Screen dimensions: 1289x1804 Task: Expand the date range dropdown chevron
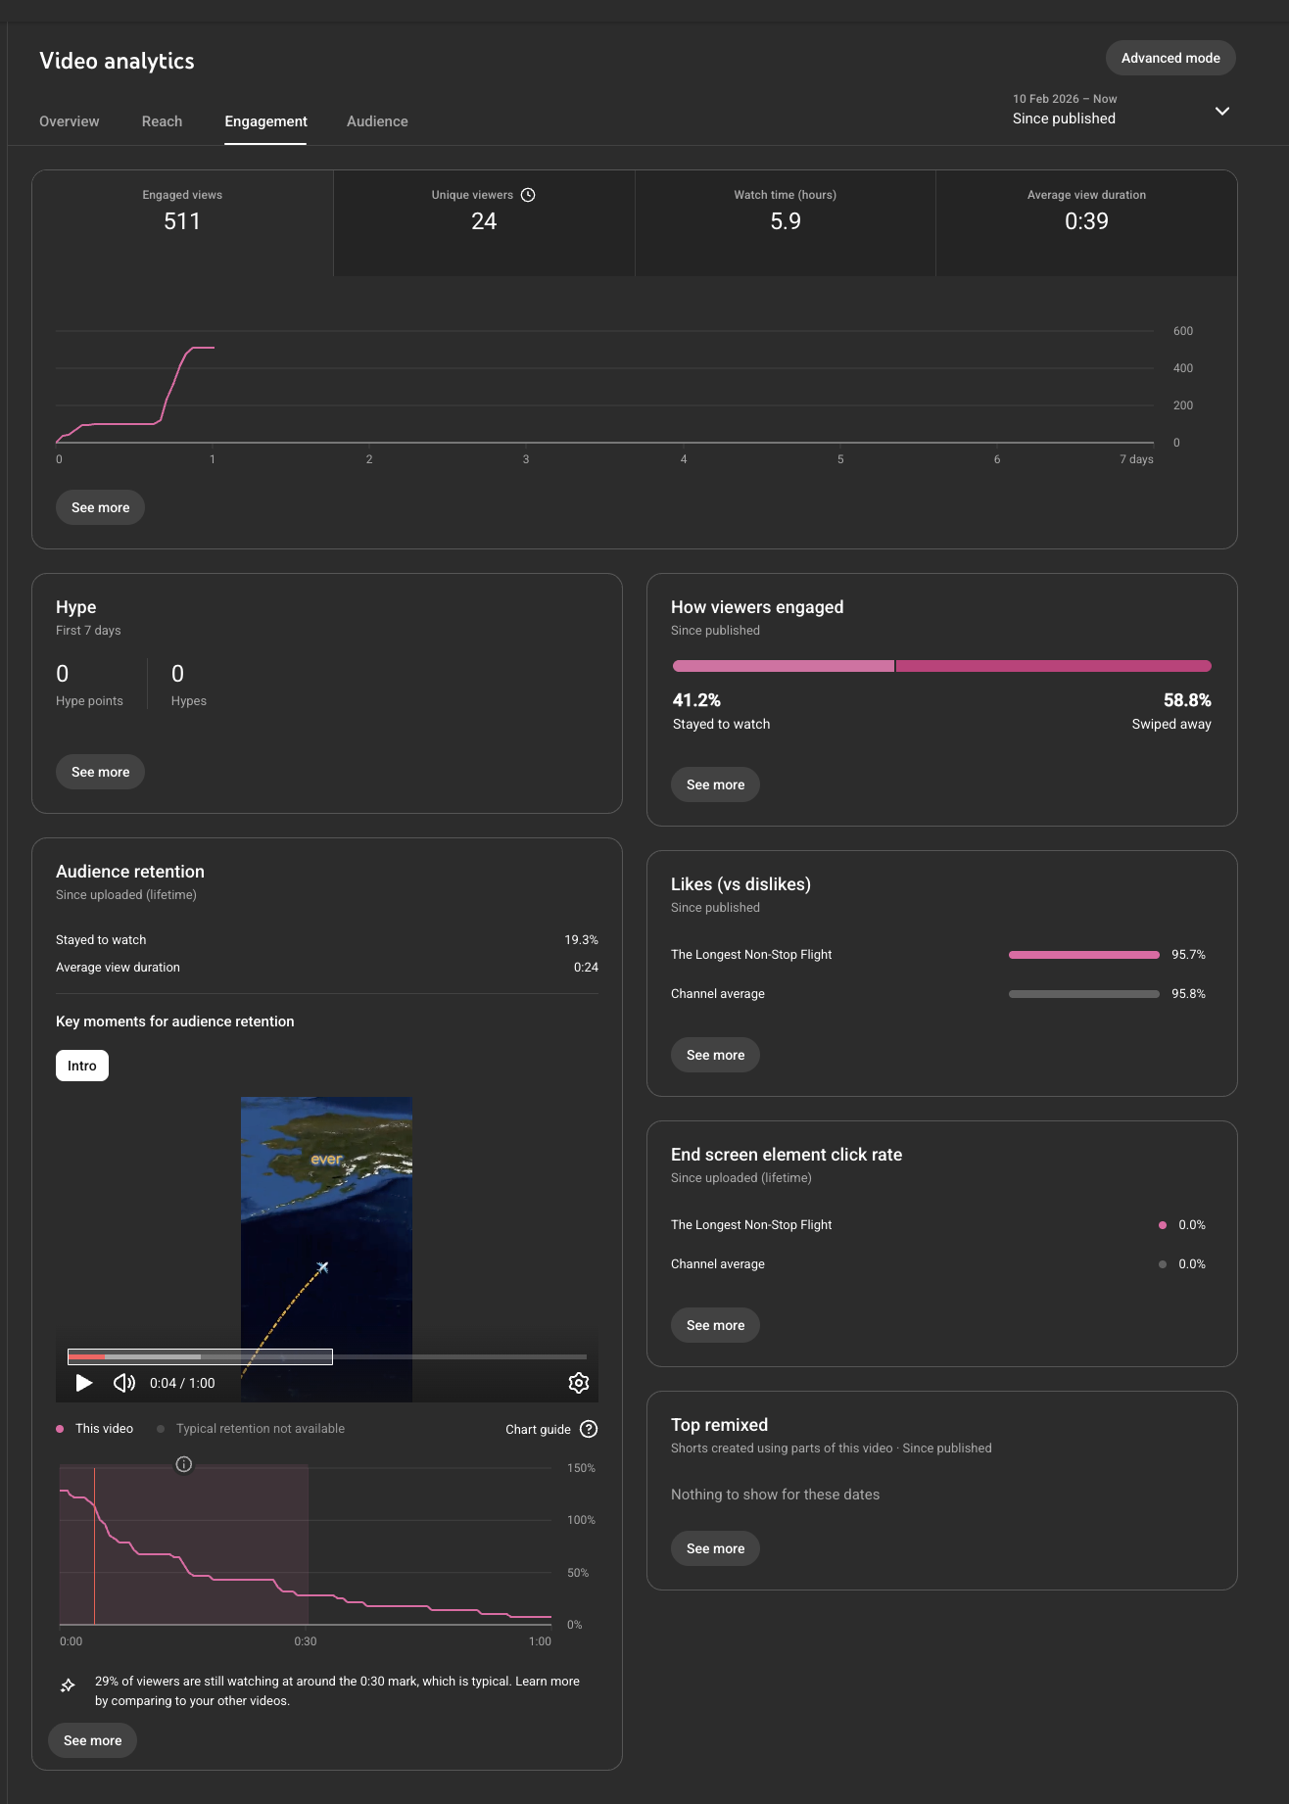pos(1222,111)
